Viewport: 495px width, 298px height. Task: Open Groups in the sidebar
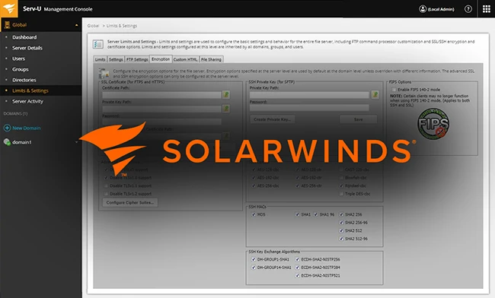click(21, 69)
